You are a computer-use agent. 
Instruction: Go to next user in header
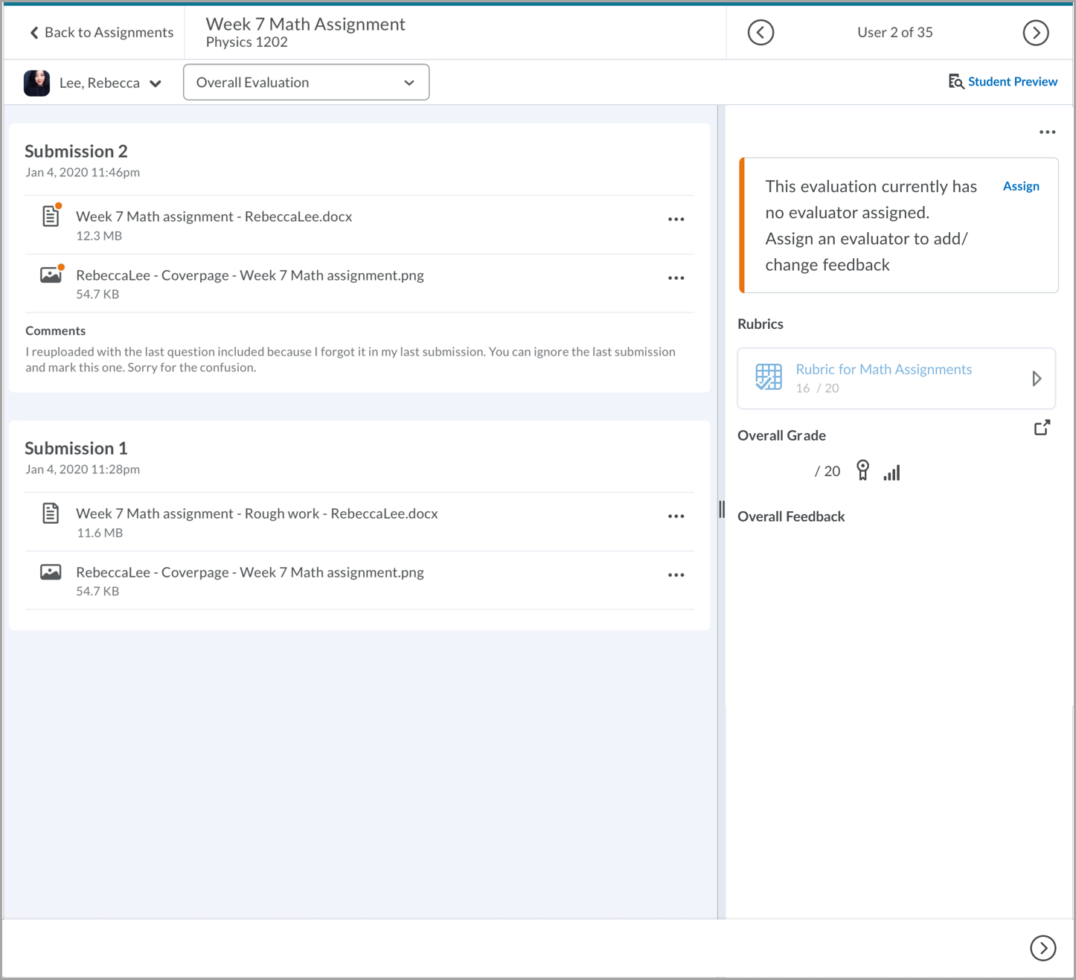1035,33
